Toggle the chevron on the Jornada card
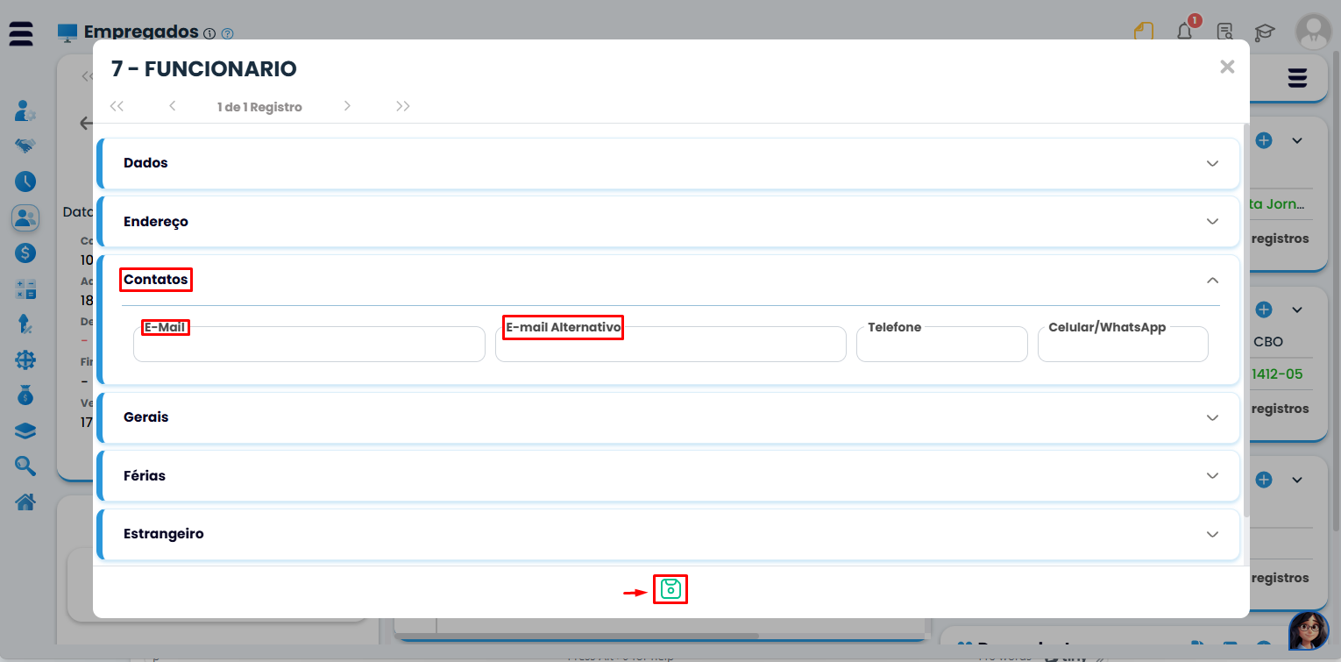Screen dimensions: 1341x662 pyautogui.click(x=1297, y=140)
